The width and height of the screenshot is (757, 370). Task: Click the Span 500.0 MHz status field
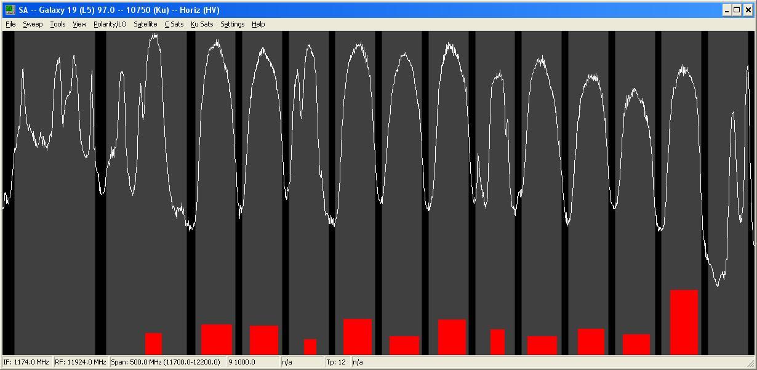[166, 362]
